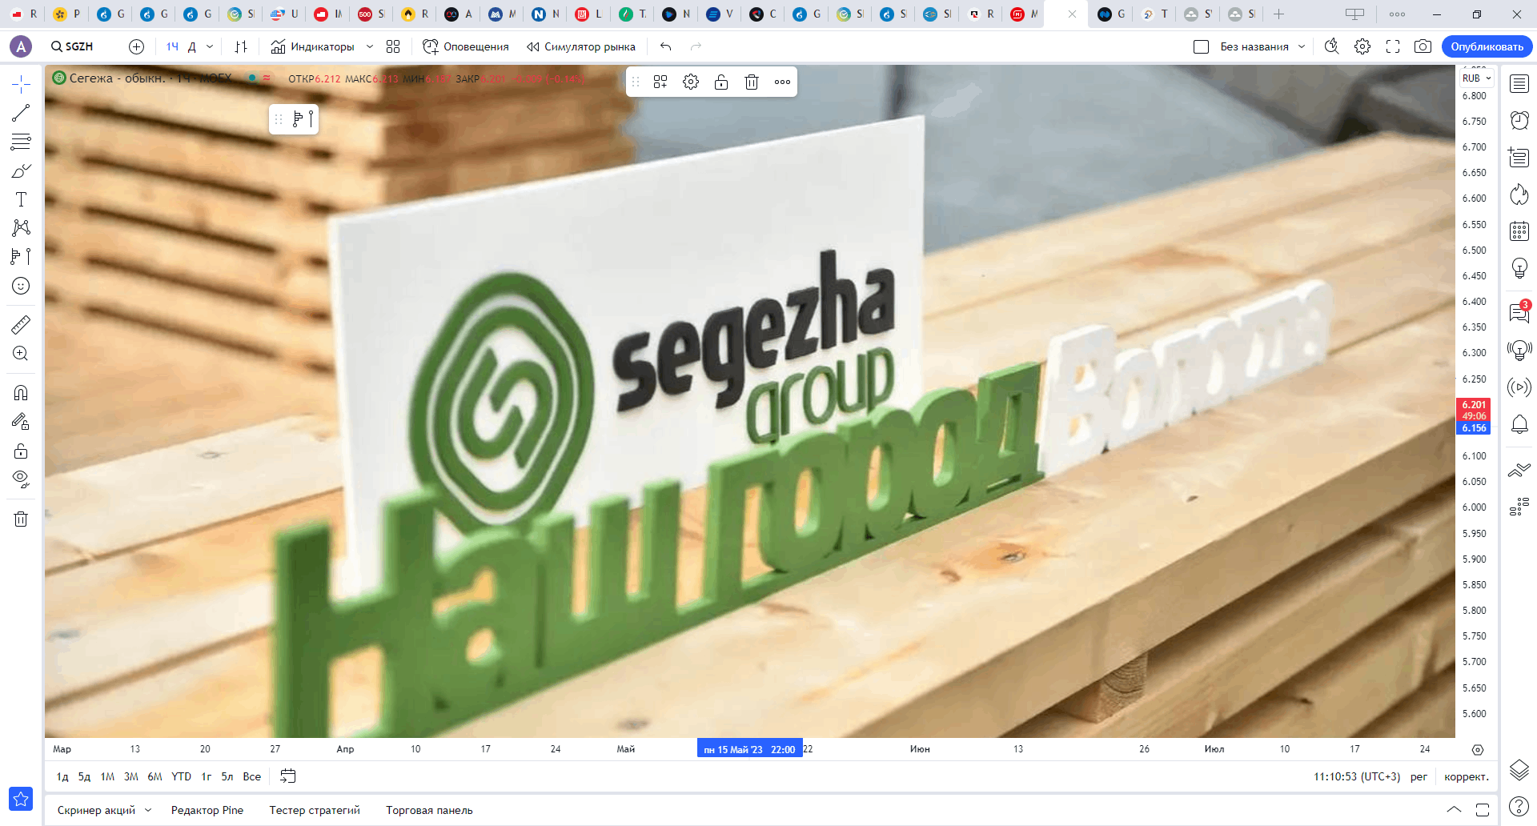1537x826 pixels.
Task: Open the pattern drawing tools
Action: click(x=21, y=228)
